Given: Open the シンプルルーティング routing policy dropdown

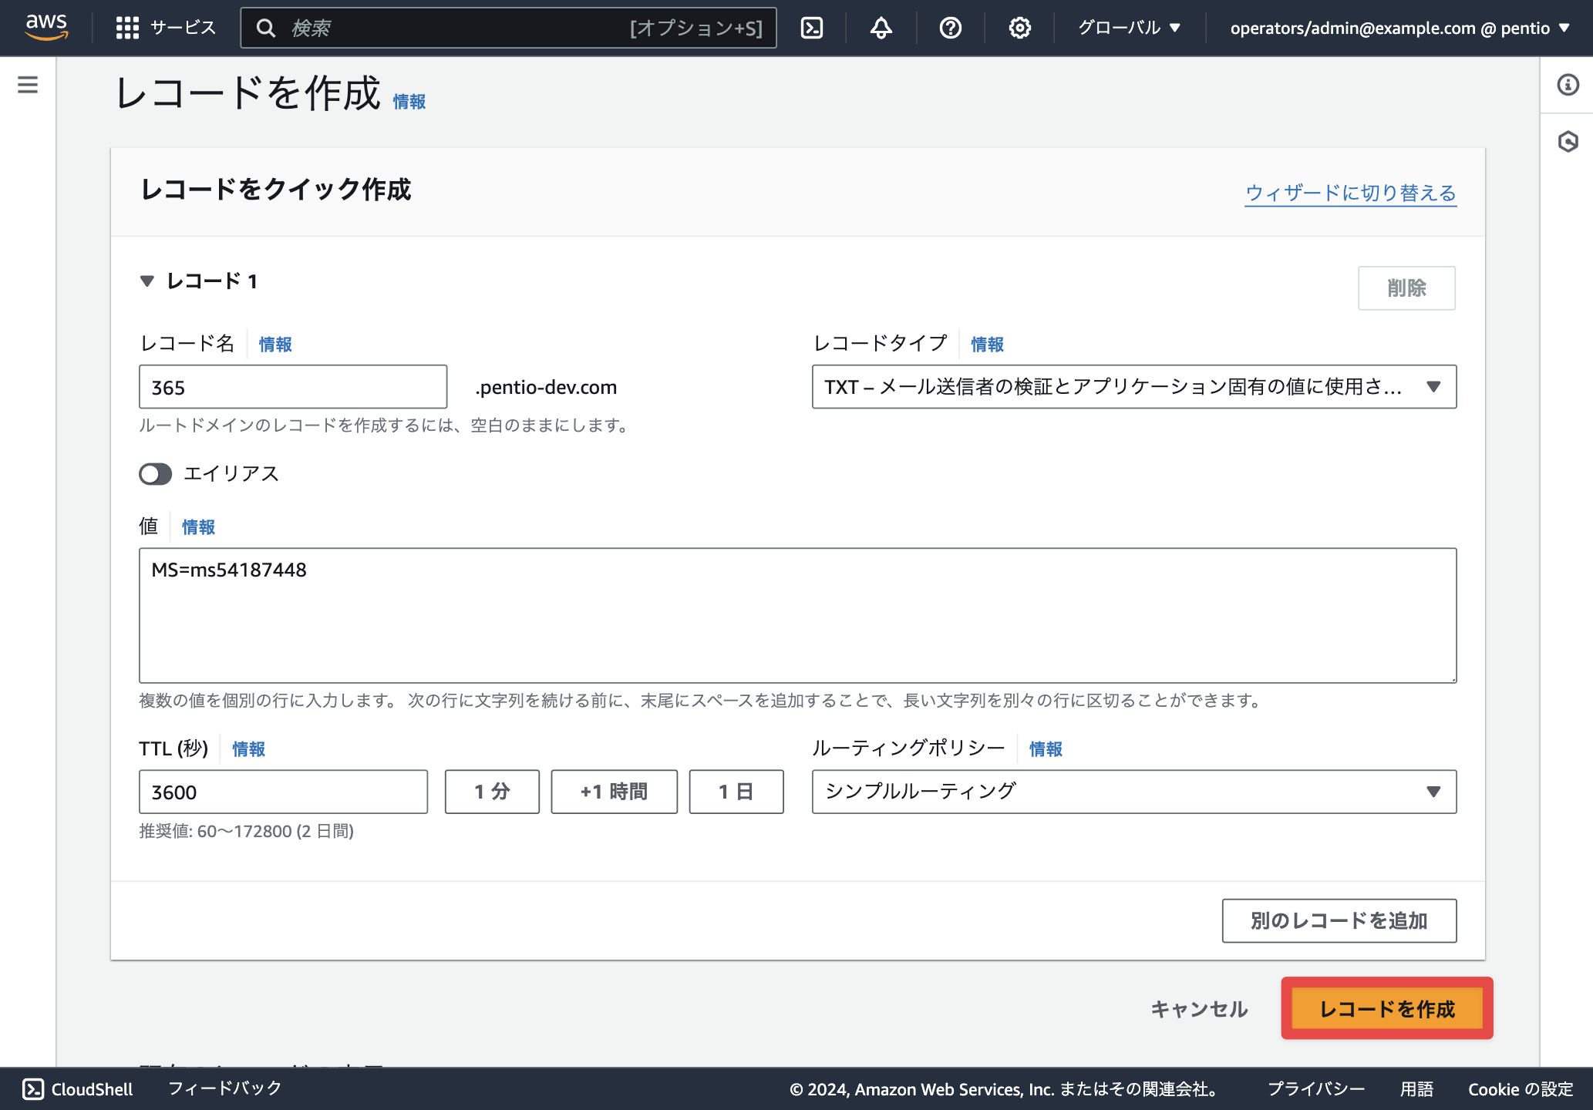Looking at the screenshot, I should click(1134, 792).
